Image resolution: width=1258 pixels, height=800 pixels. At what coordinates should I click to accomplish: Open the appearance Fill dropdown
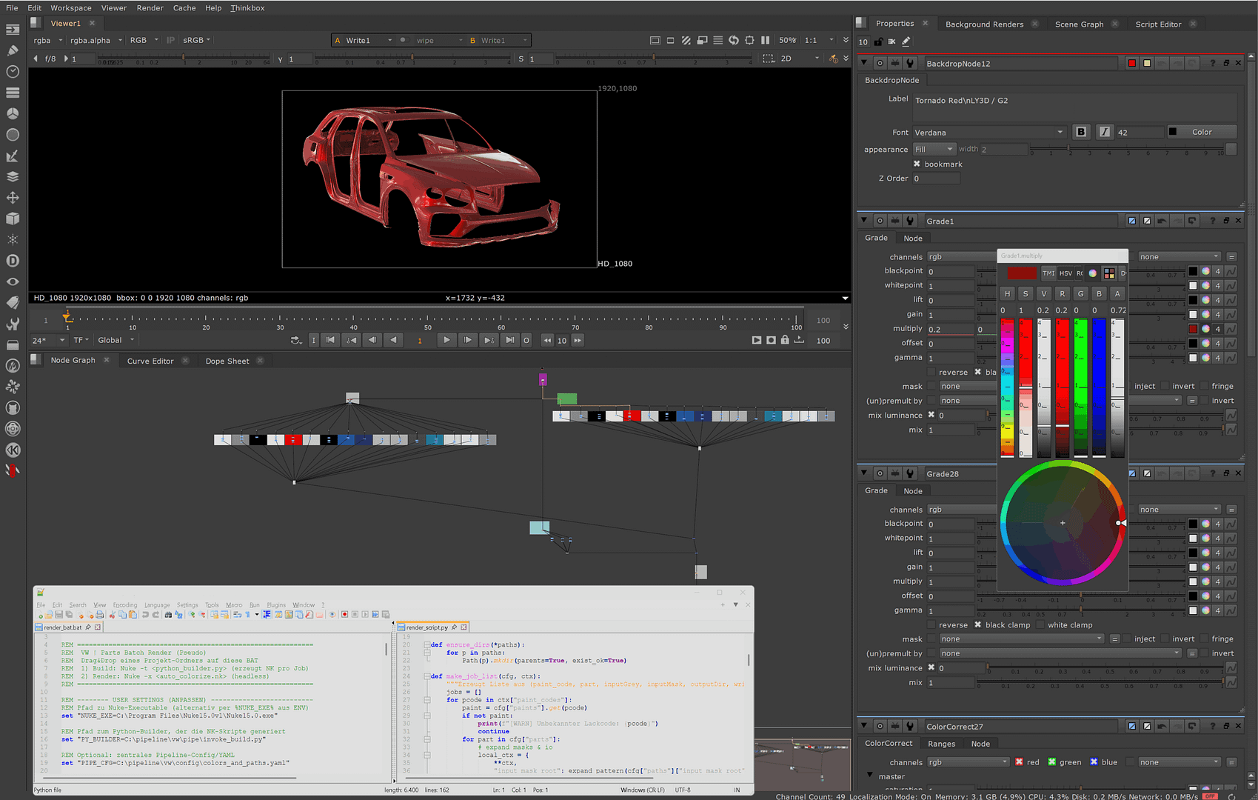[933, 150]
